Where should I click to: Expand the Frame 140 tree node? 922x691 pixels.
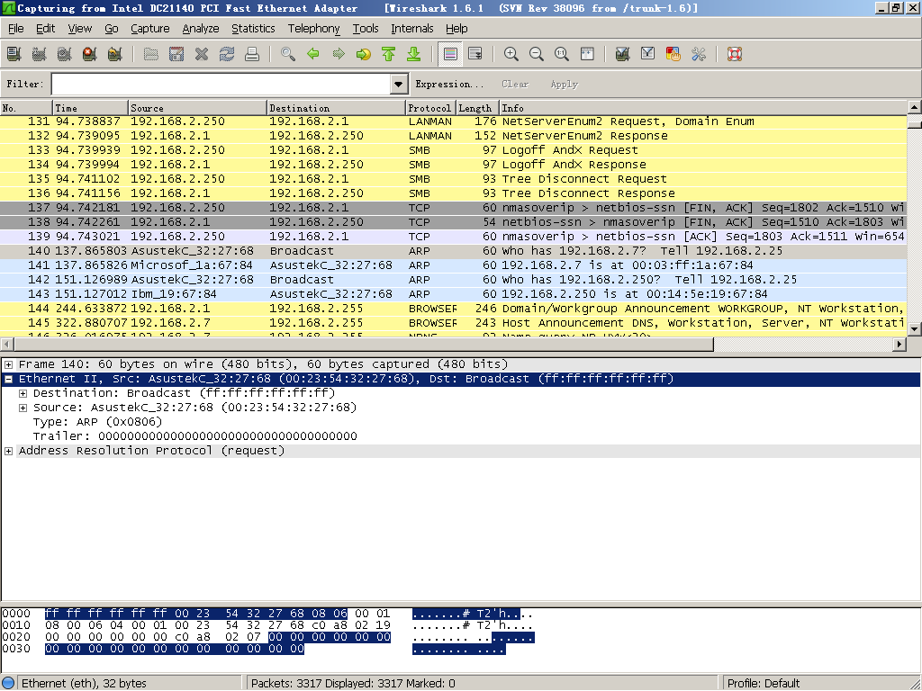(x=8, y=364)
